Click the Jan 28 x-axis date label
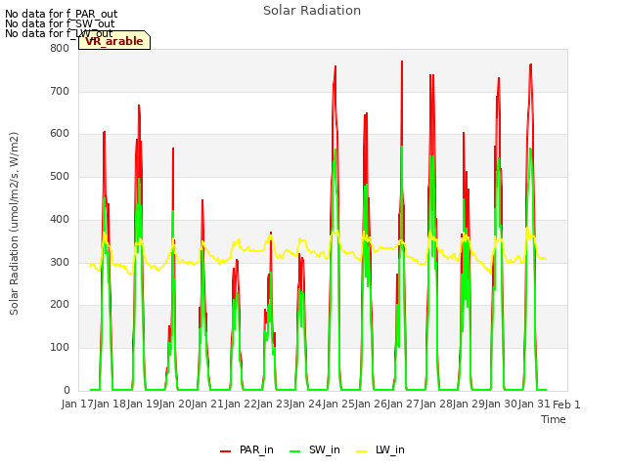Viewport: 626px width, 469px height. click(436, 404)
